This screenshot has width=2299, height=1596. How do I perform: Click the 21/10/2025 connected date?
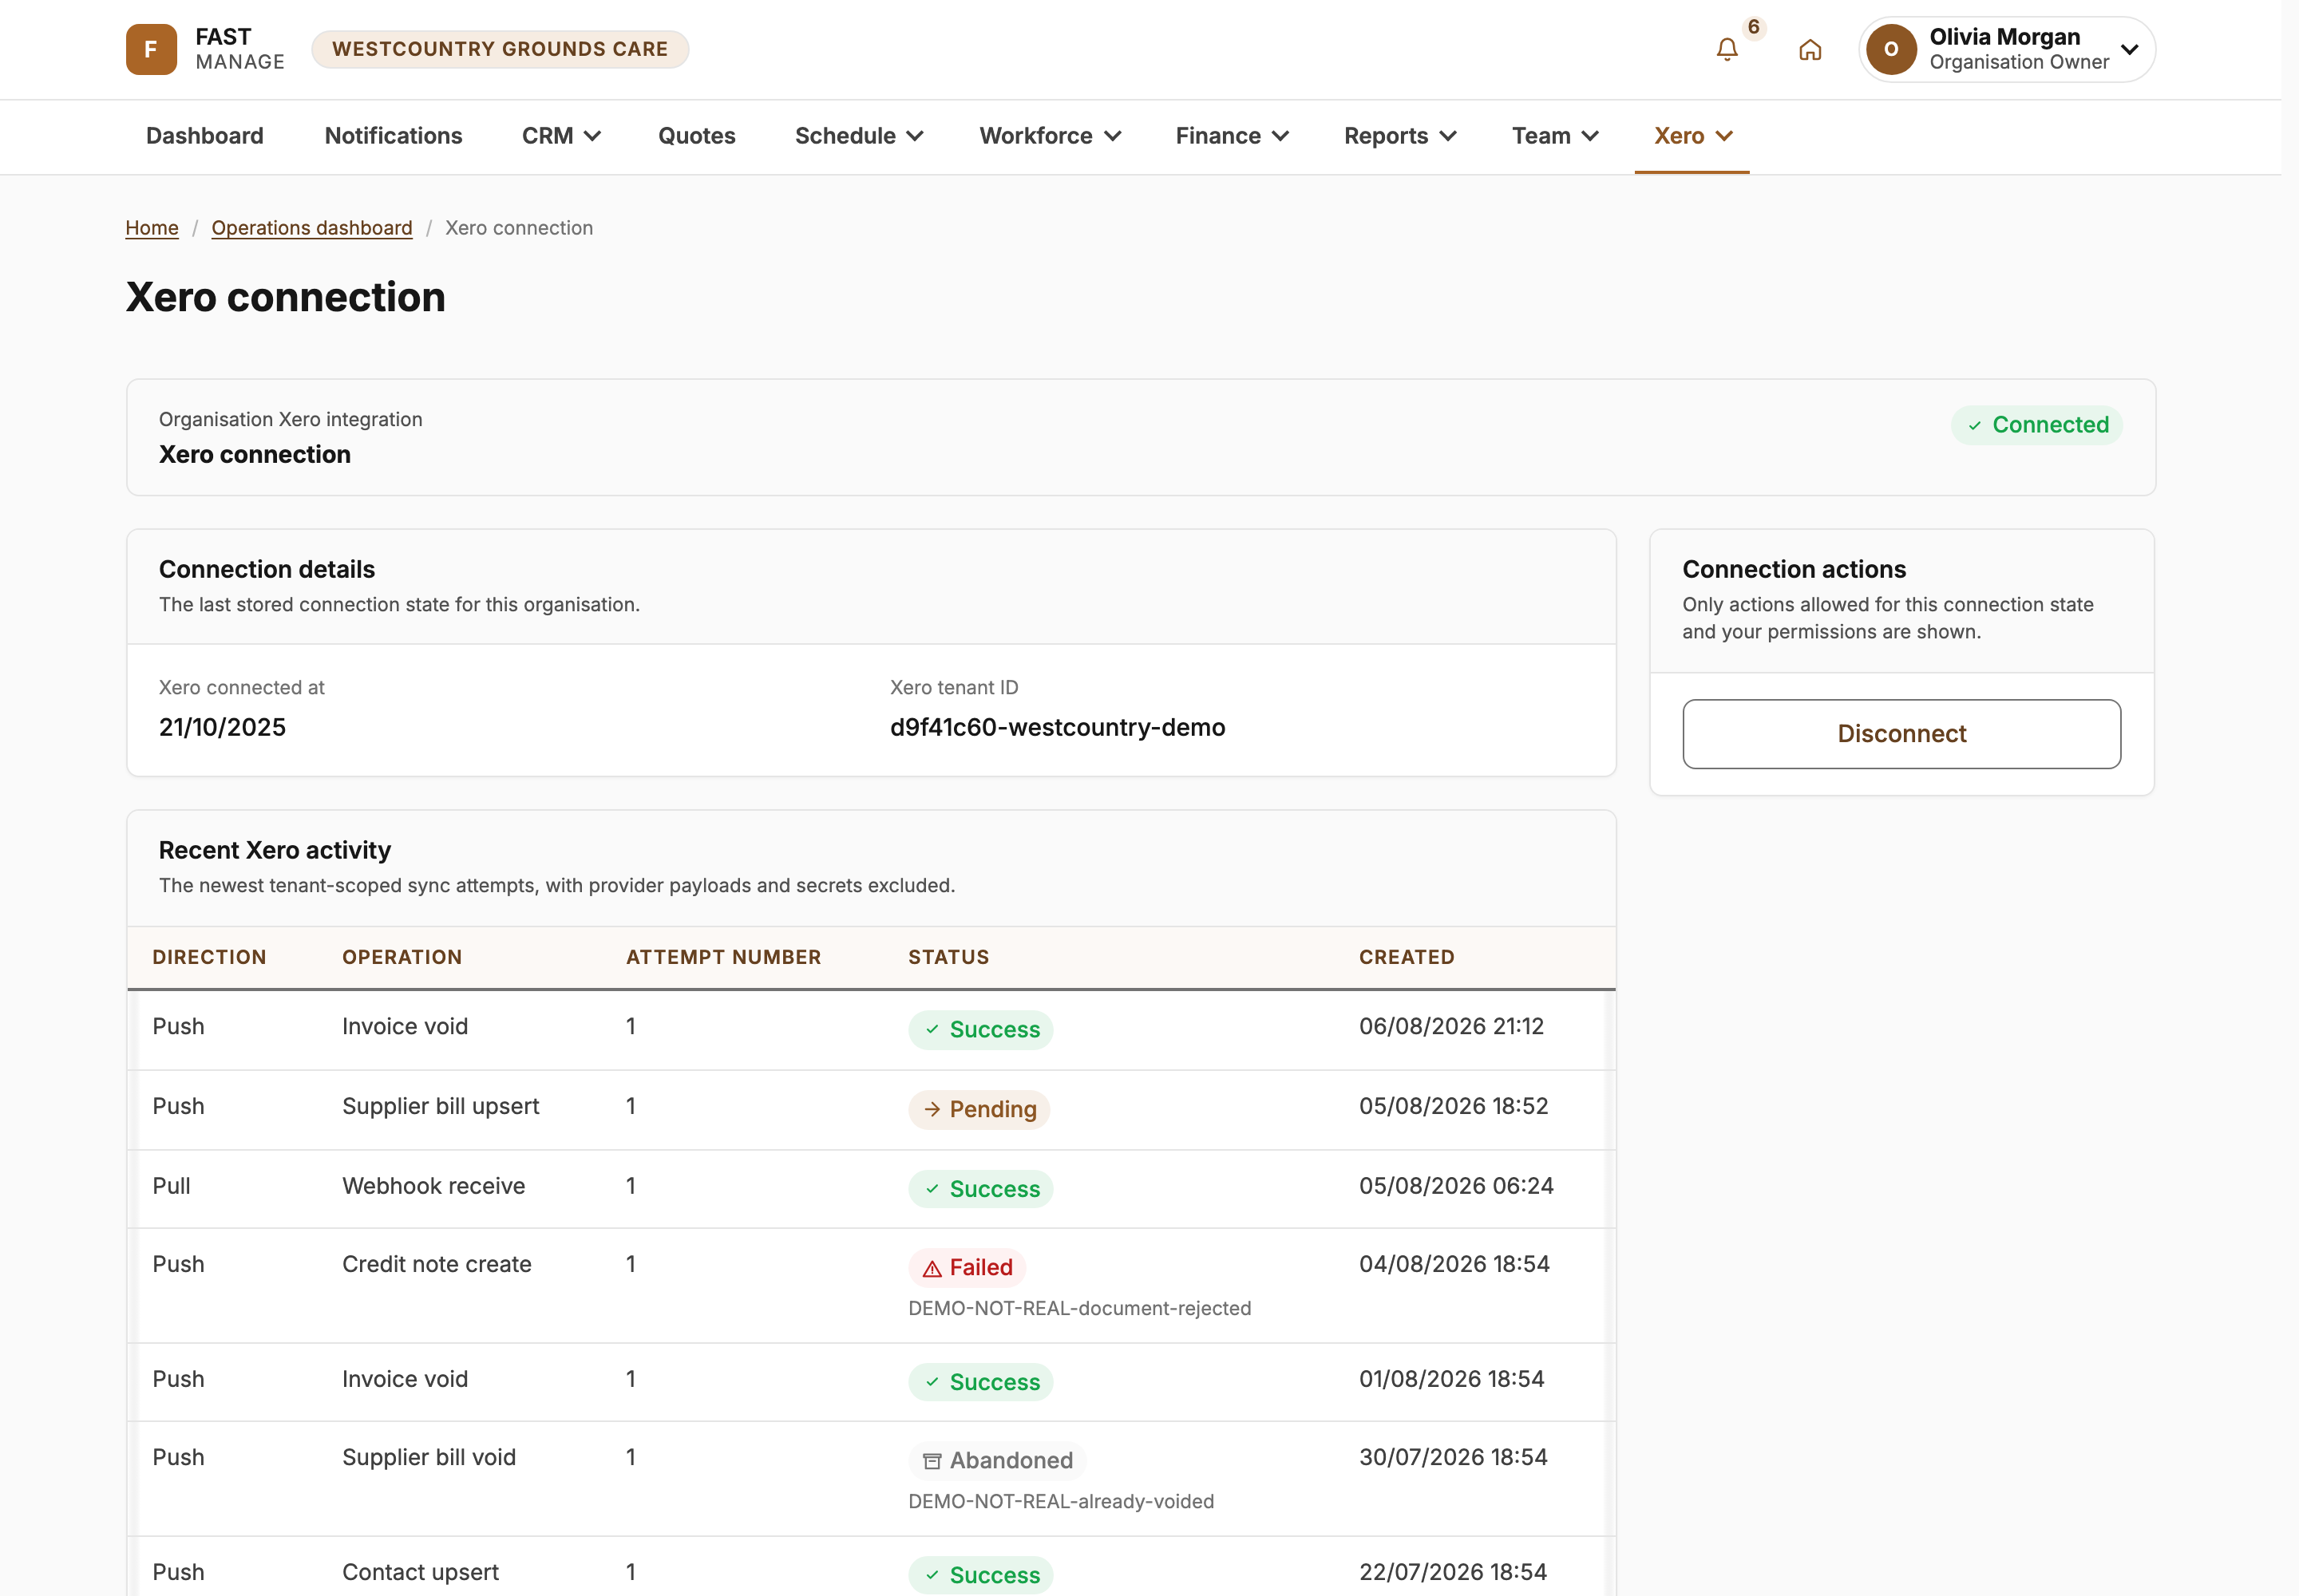222,727
